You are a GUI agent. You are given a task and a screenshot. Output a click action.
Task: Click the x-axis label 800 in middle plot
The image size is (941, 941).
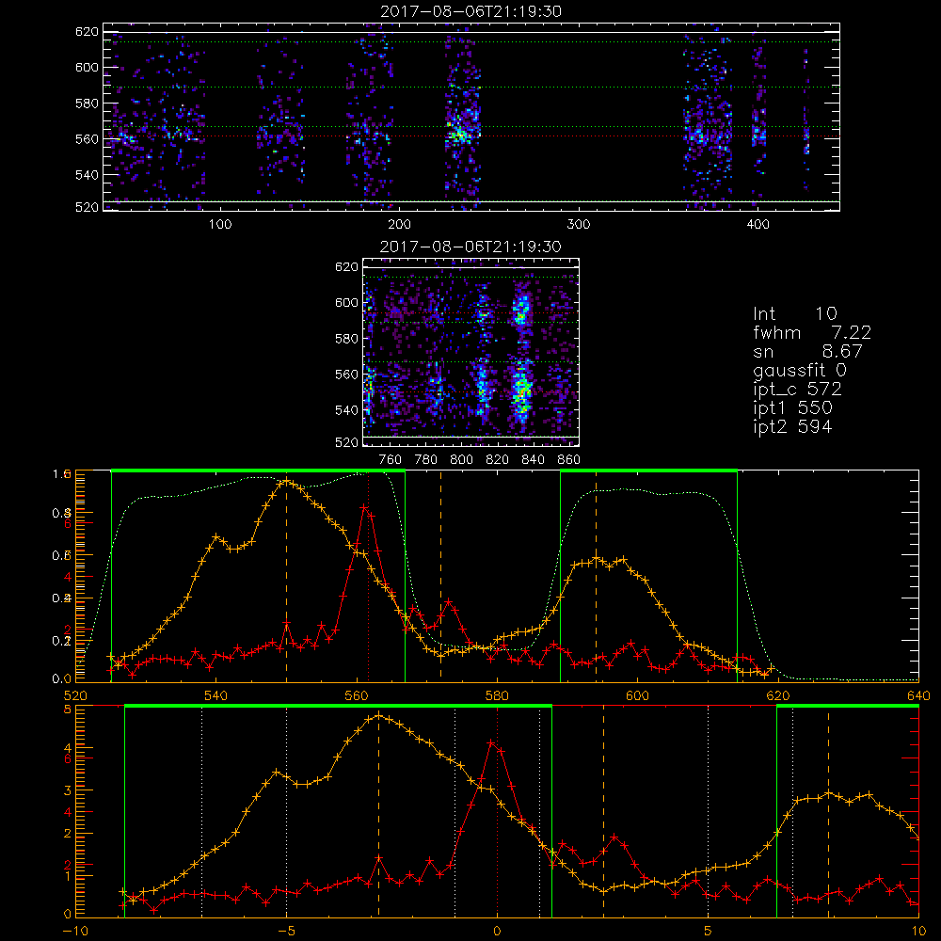point(461,460)
